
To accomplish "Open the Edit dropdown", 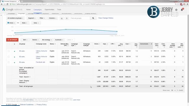I will pyautogui.click(x=25, y=40).
